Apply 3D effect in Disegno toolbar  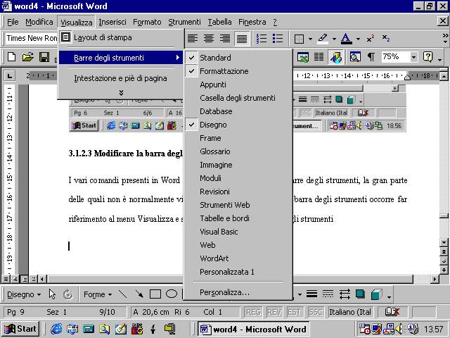(x=377, y=294)
